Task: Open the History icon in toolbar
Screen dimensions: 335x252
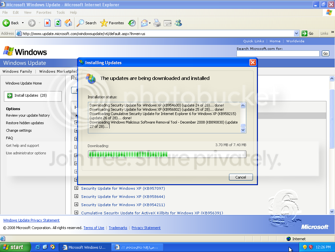Action: pos(132,23)
